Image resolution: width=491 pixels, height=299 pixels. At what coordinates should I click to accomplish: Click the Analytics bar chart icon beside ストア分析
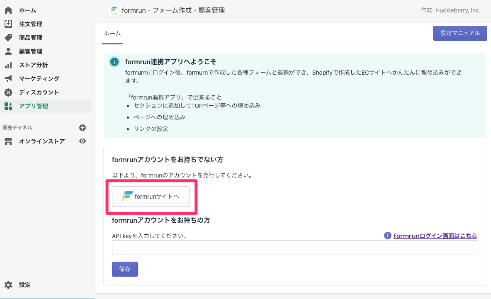[8, 65]
